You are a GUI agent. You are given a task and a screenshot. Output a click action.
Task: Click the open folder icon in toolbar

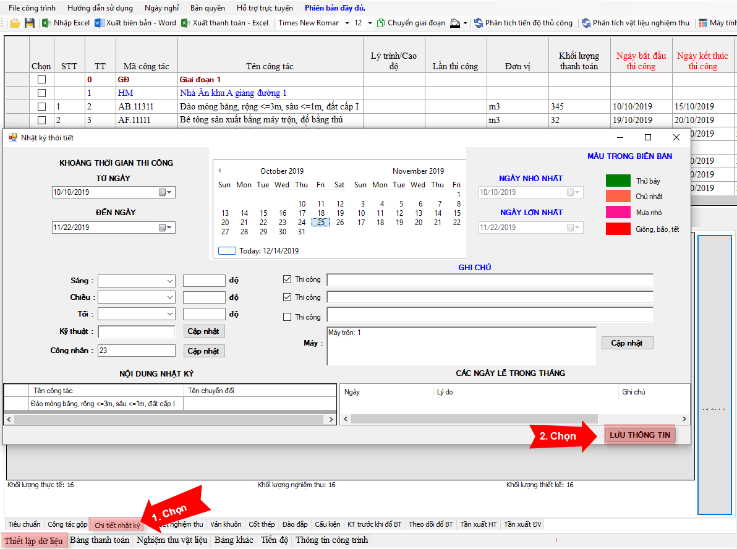15,23
